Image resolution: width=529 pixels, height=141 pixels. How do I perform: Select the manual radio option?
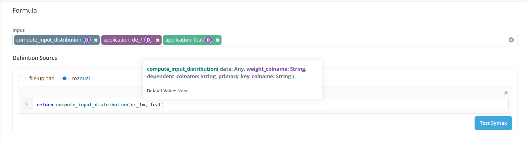(x=65, y=78)
